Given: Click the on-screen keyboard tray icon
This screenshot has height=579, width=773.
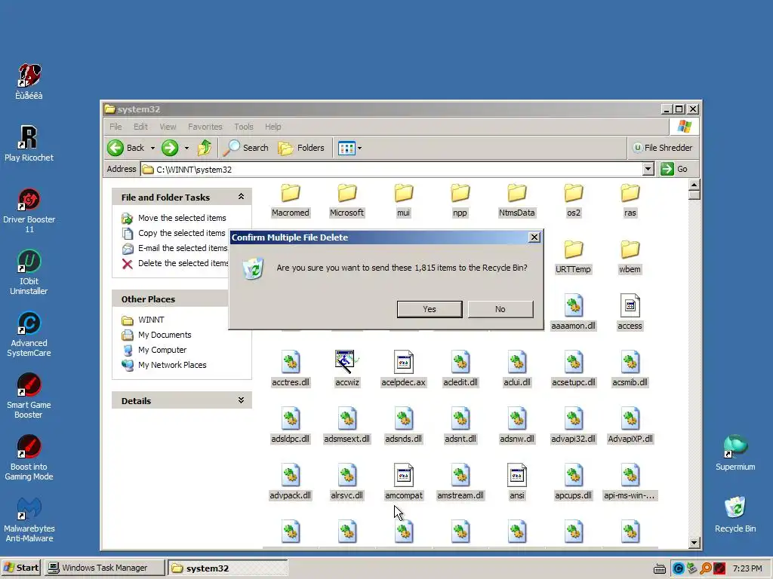Looking at the screenshot, I should (659, 569).
